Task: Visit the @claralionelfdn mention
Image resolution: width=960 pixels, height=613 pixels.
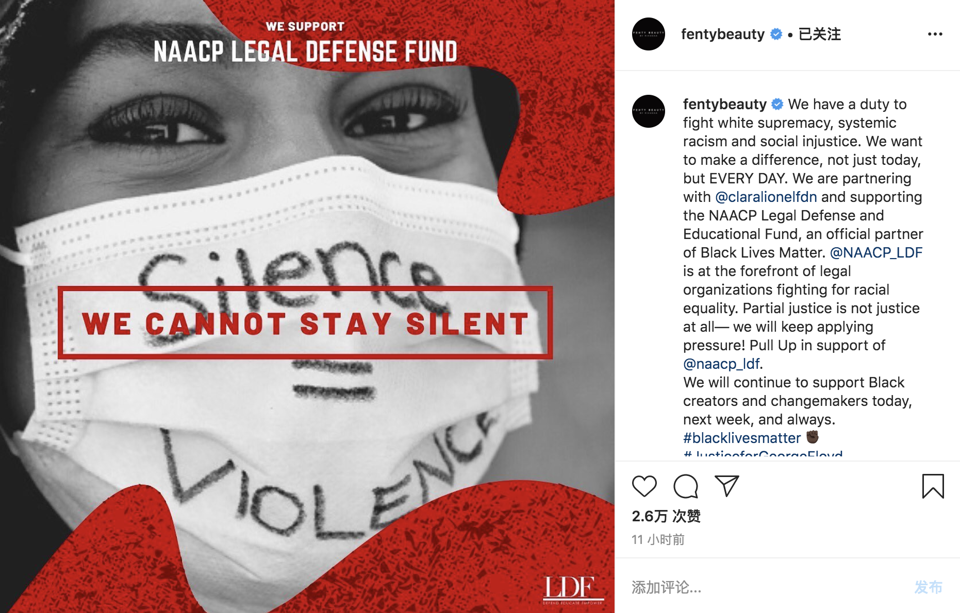Action: click(766, 197)
